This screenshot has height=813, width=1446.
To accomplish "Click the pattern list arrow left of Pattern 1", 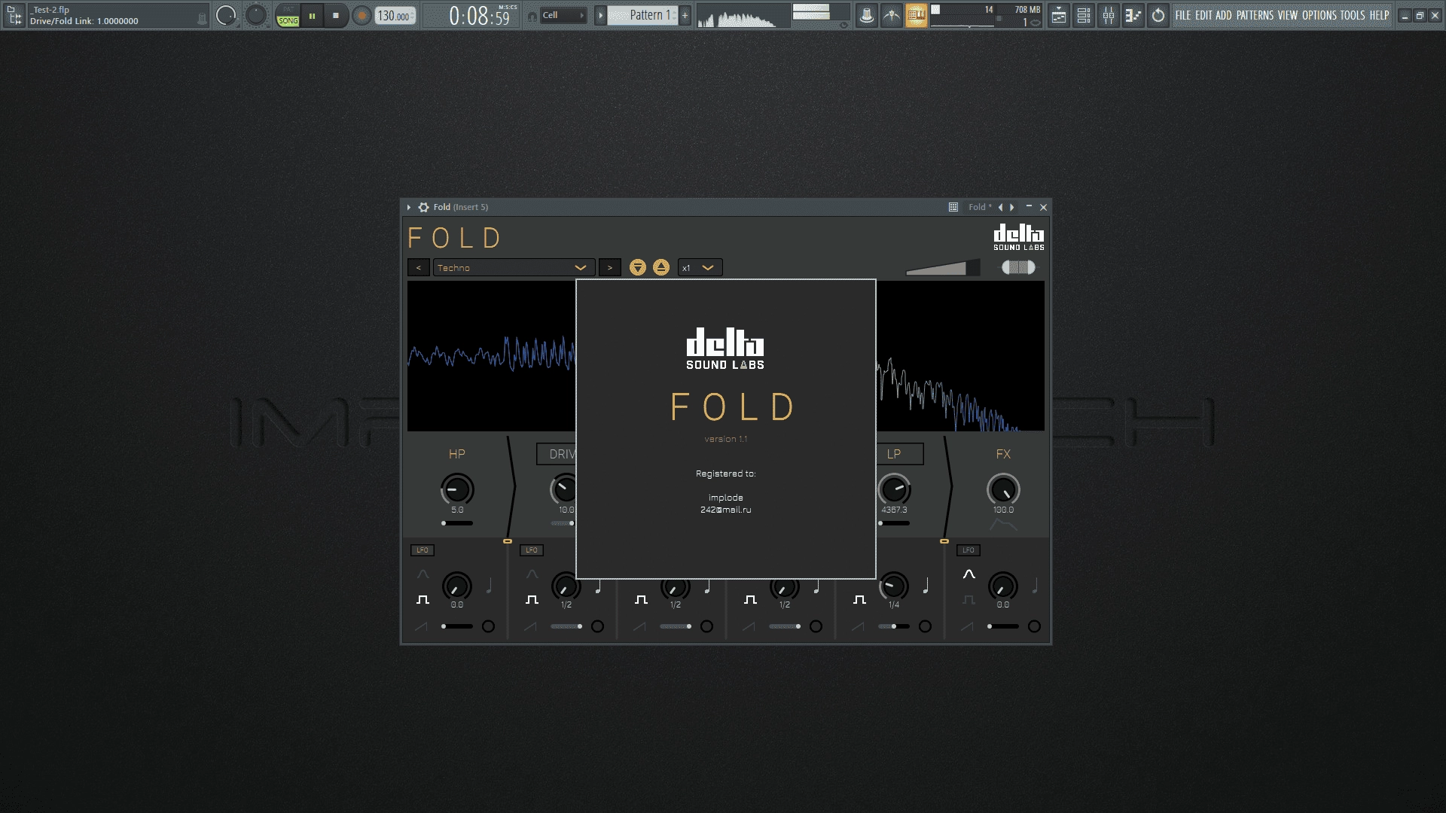I will (x=600, y=15).
